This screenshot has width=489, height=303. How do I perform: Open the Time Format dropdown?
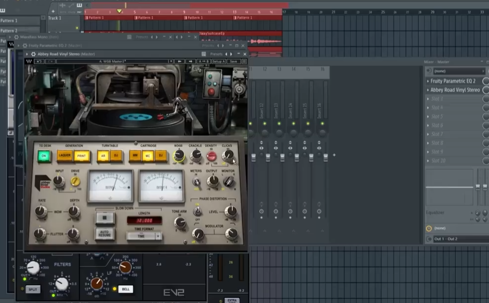coord(144,236)
